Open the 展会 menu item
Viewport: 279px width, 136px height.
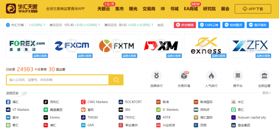point(225,9)
